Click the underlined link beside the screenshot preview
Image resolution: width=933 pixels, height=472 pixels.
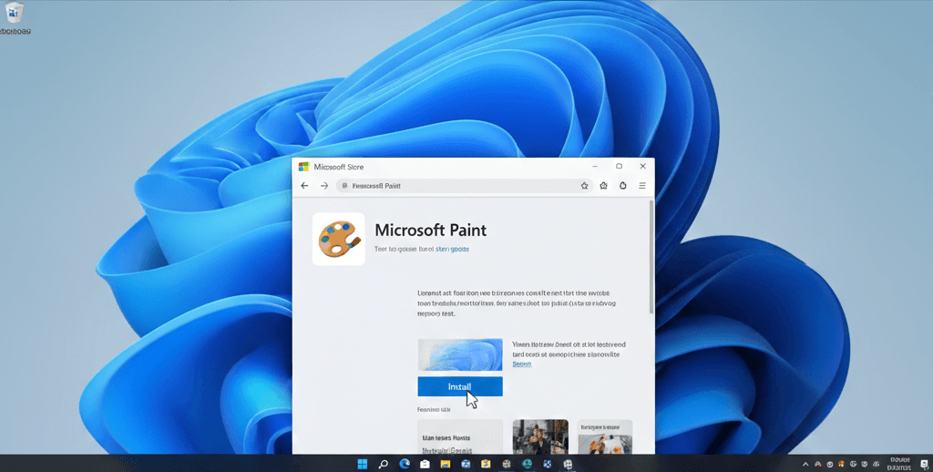click(x=521, y=364)
